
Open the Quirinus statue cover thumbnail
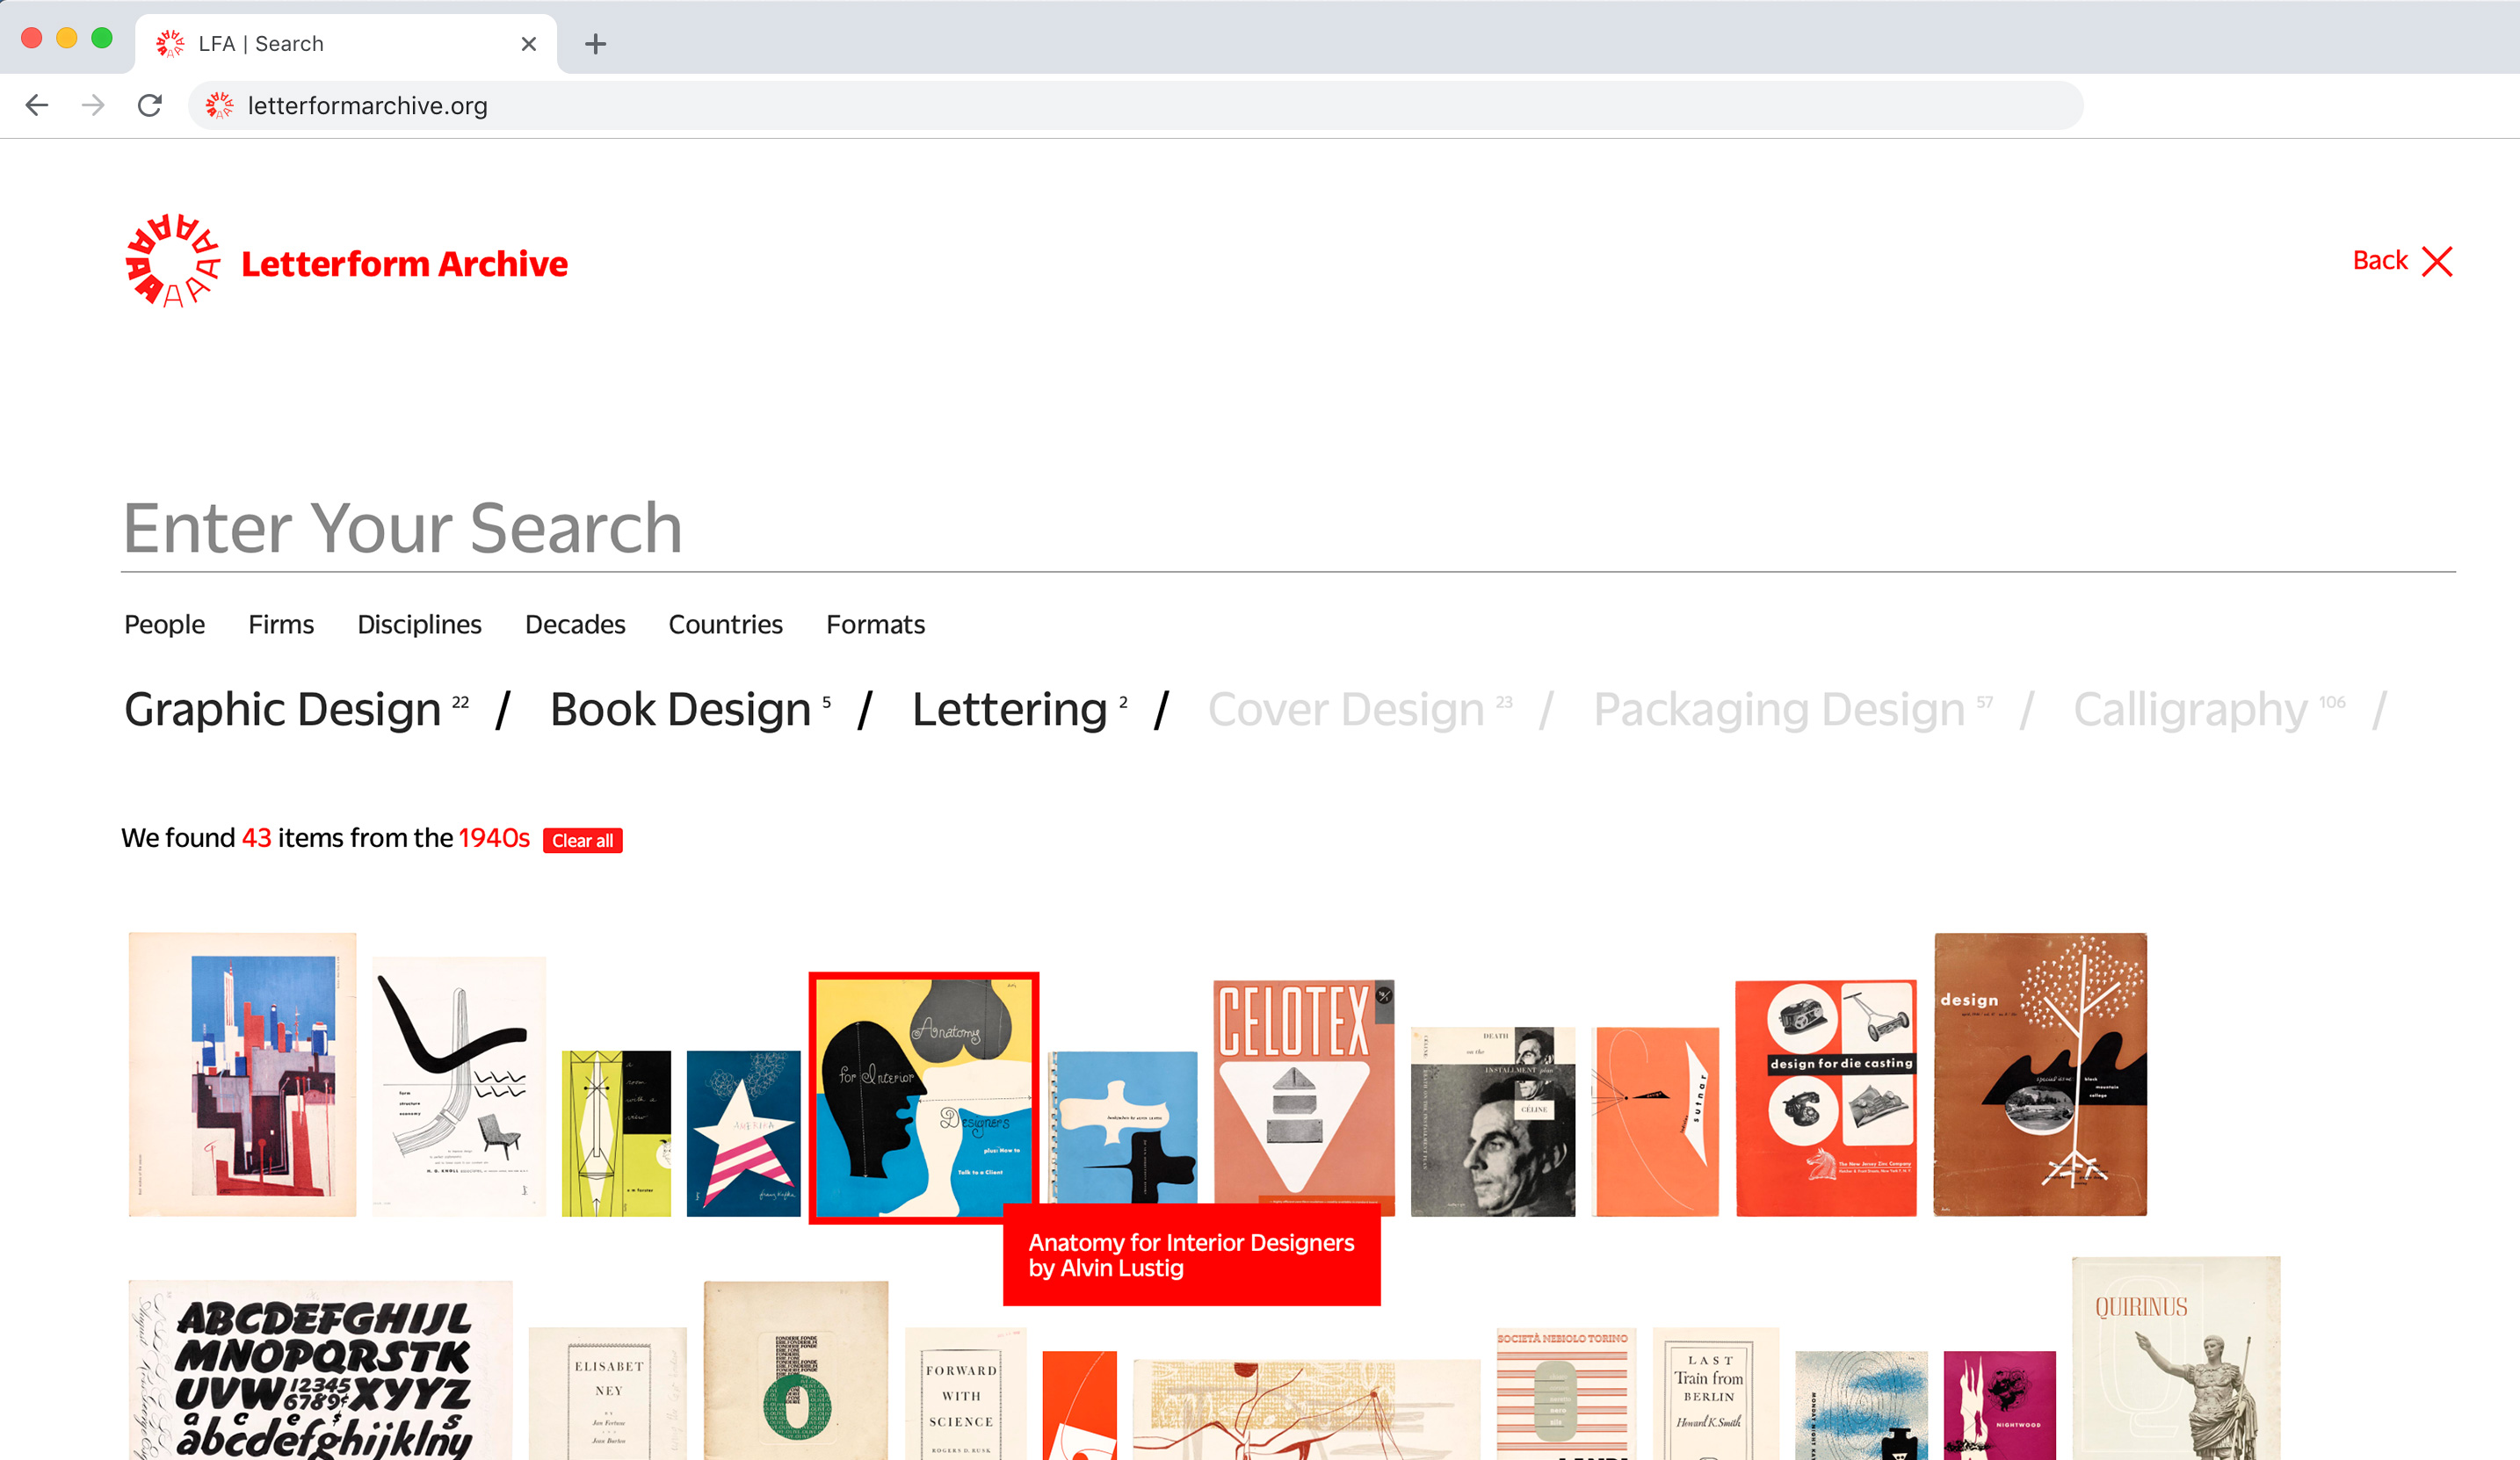coord(2176,1358)
